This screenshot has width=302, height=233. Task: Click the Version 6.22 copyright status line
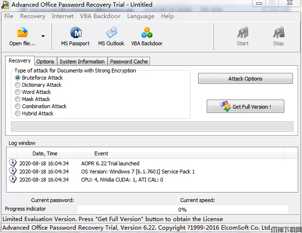point(137,228)
